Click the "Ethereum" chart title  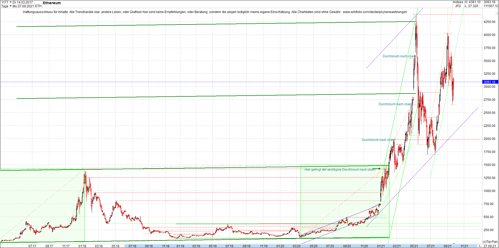click(x=52, y=3)
